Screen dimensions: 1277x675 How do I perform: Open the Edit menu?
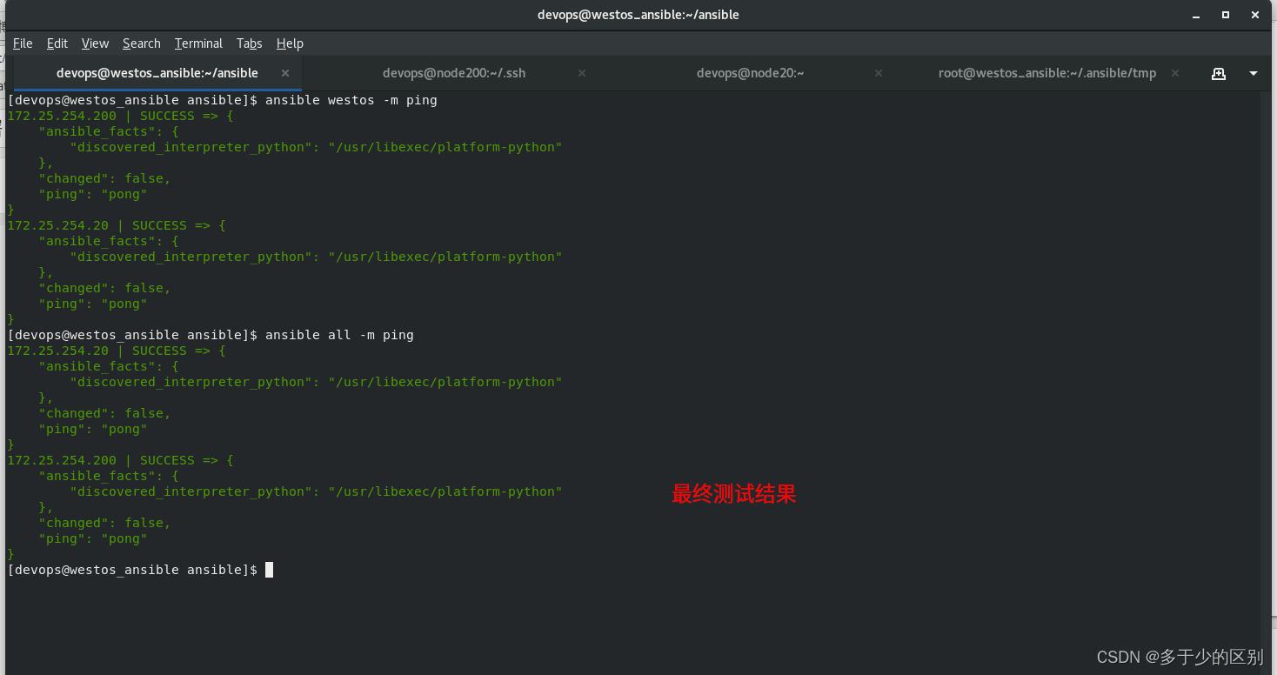[57, 43]
